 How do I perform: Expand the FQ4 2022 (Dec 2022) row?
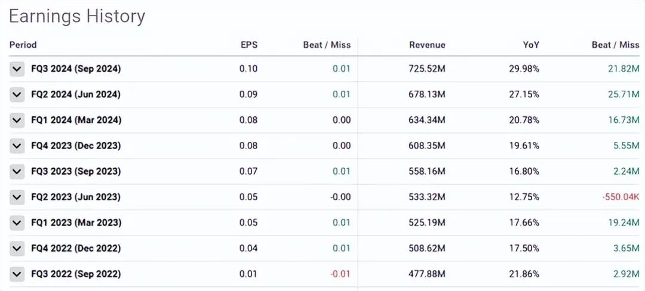tap(17, 248)
